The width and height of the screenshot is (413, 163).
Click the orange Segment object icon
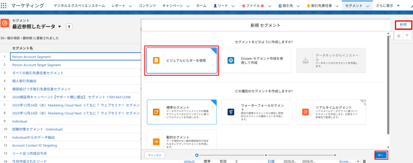[x=4, y=23]
